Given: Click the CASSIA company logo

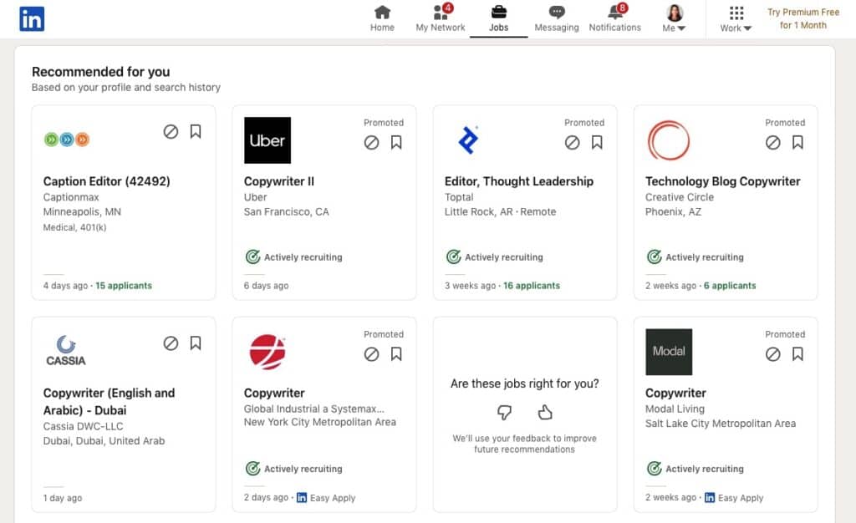Looking at the screenshot, I should pyautogui.click(x=66, y=351).
